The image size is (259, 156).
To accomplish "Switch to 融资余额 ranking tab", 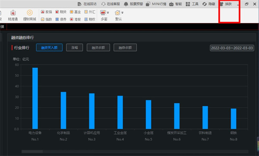I will (x=98, y=48).
